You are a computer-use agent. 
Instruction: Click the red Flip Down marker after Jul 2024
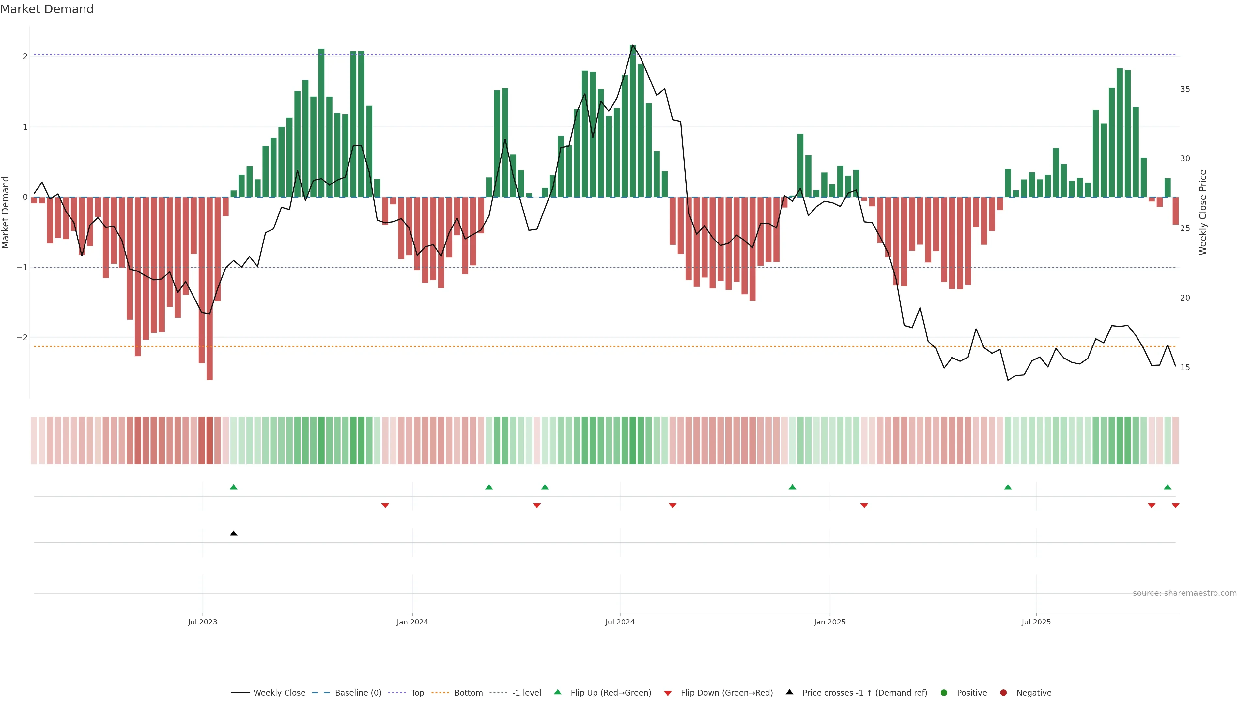(x=673, y=506)
